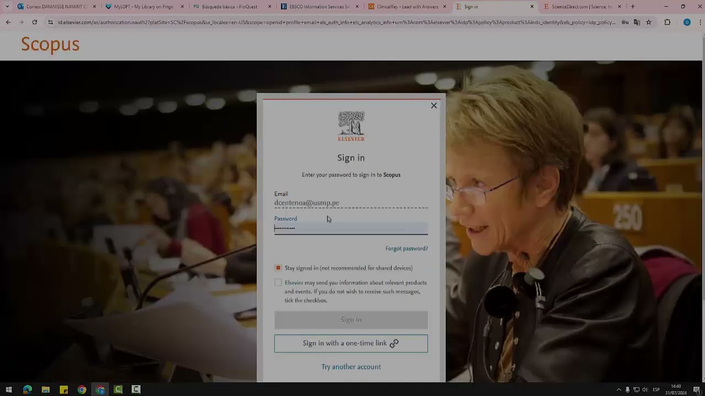Viewport: 705px width, 396px height.
Task: View site information icon in address bar
Action: pos(51,22)
